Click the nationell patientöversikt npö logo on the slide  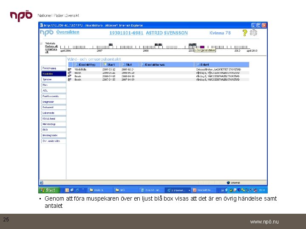21,16
